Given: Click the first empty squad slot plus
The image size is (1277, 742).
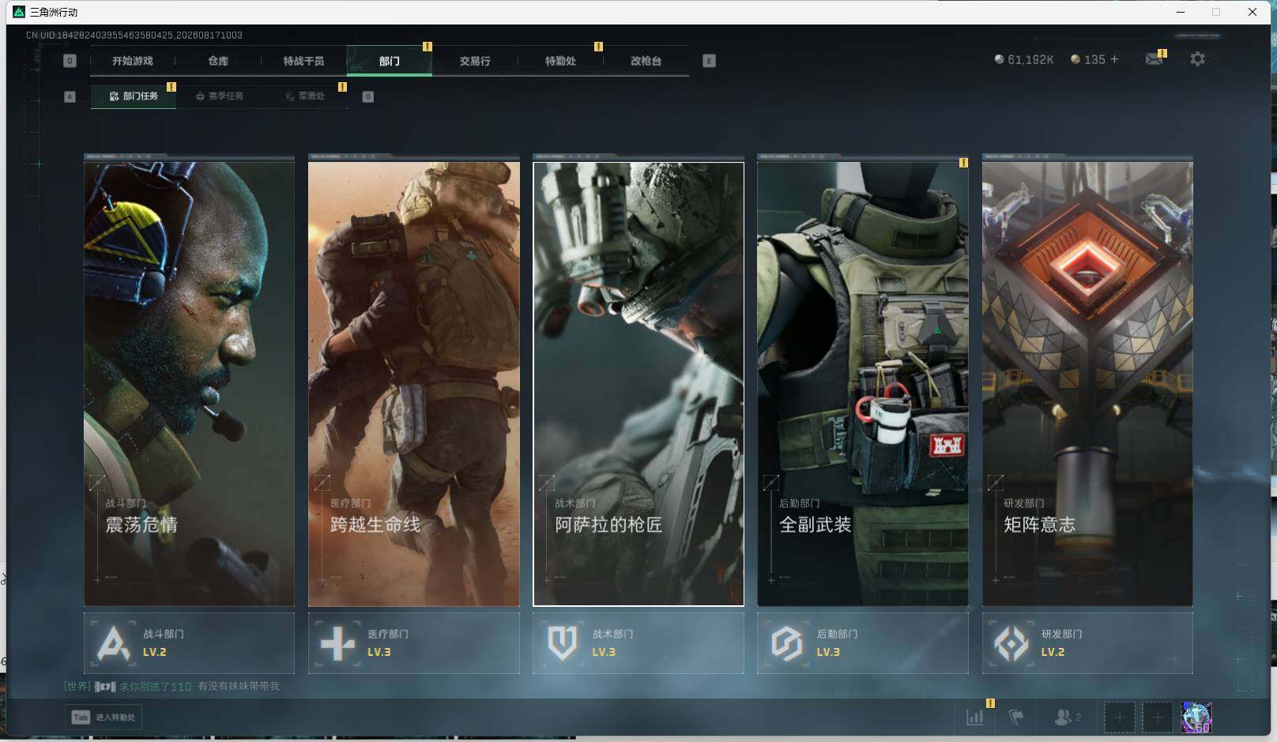Looking at the screenshot, I should 1119,718.
